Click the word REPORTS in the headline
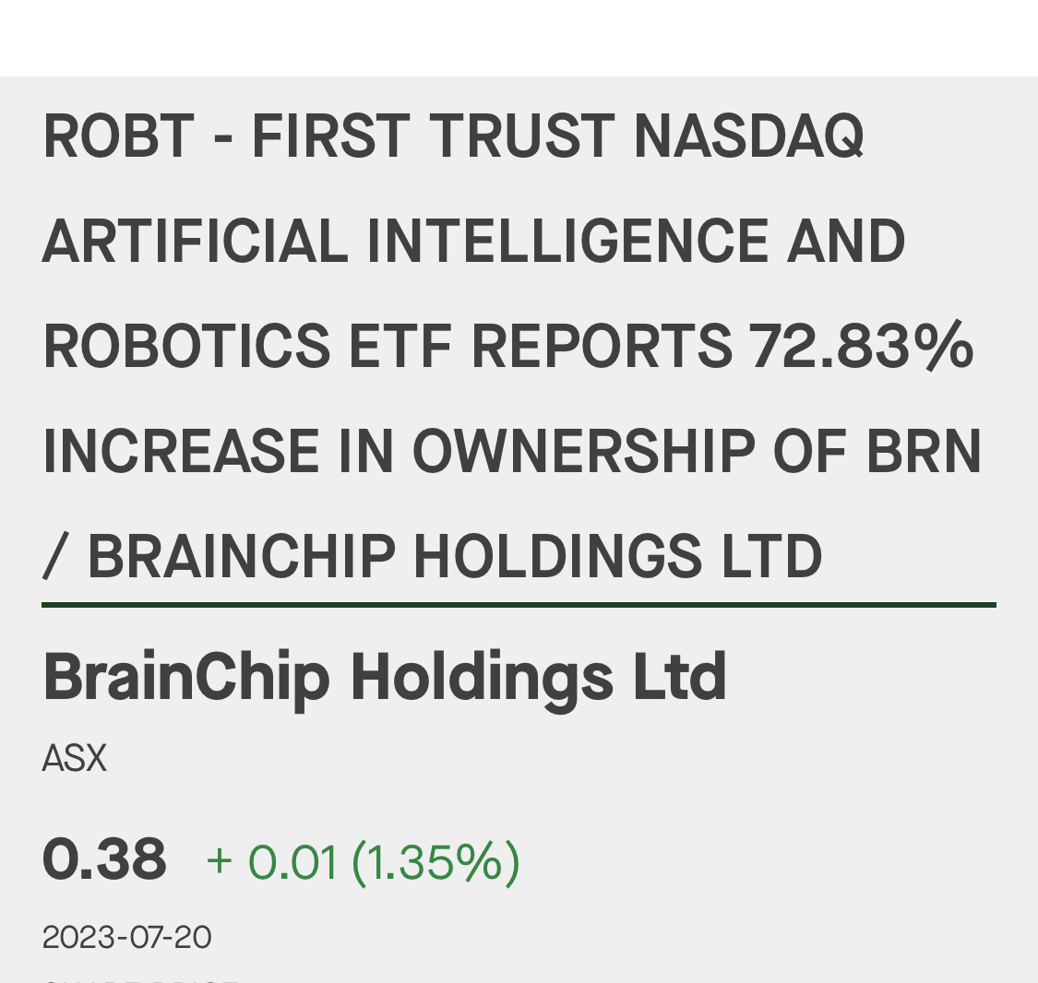This screenshot has height=983, width=1038. tap(602, 347)
